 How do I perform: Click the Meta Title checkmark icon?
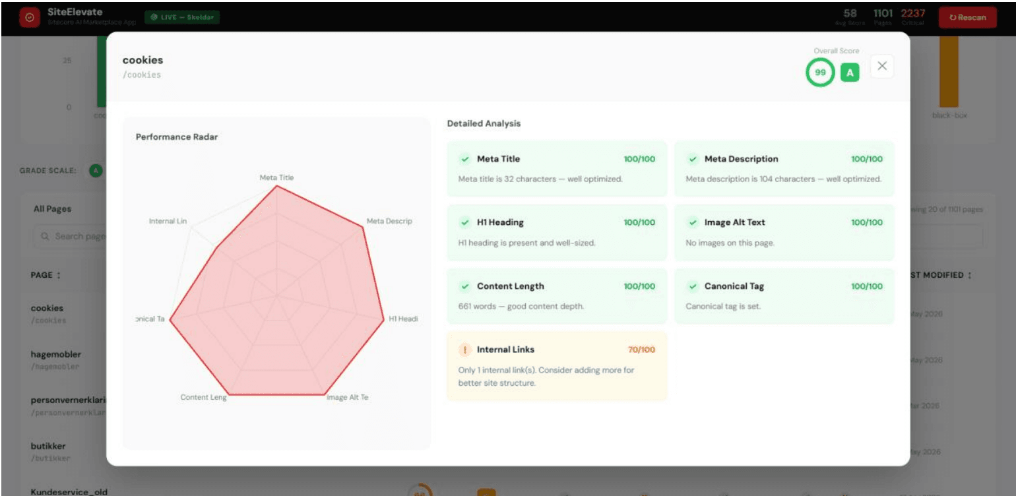coord(465,159)
